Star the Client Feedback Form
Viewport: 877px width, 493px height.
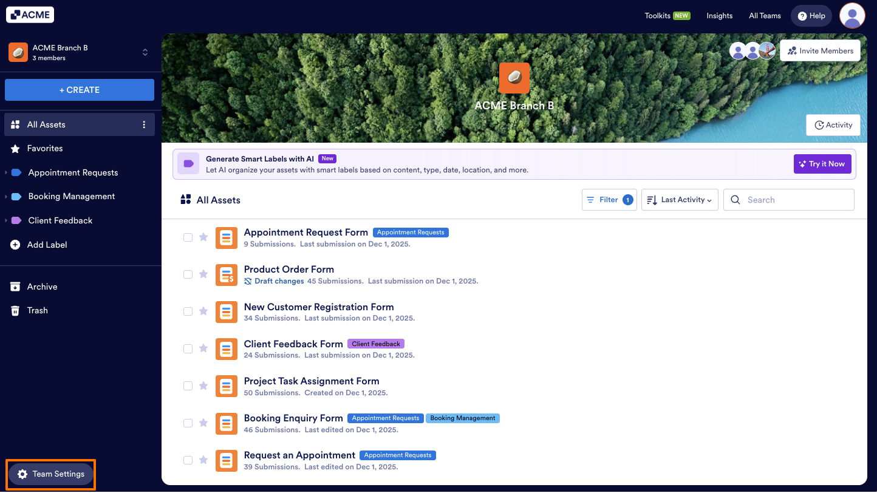click(x=203, y=348)
